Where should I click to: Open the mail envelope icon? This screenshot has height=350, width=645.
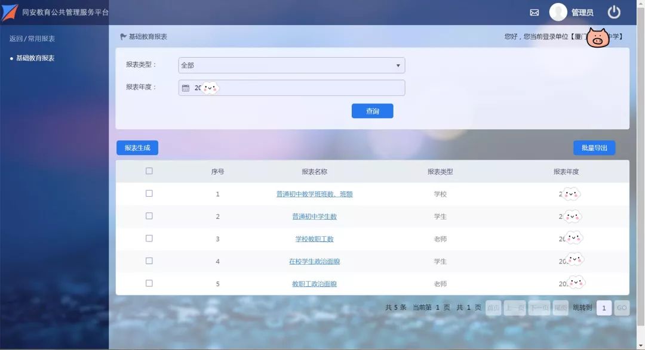click(x=534, y=13)
